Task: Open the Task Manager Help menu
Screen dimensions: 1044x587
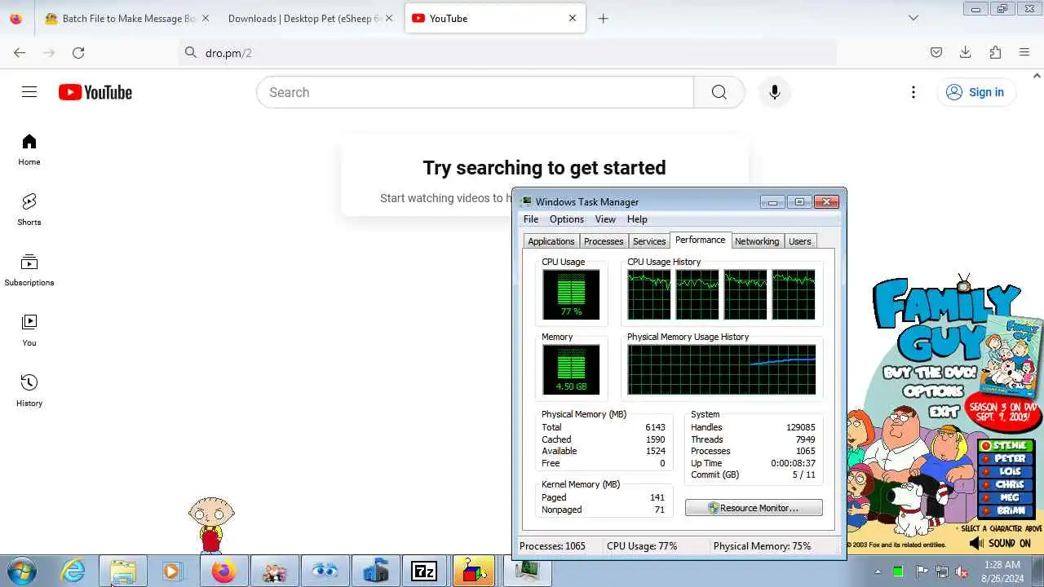Action: tap(637, 219)
